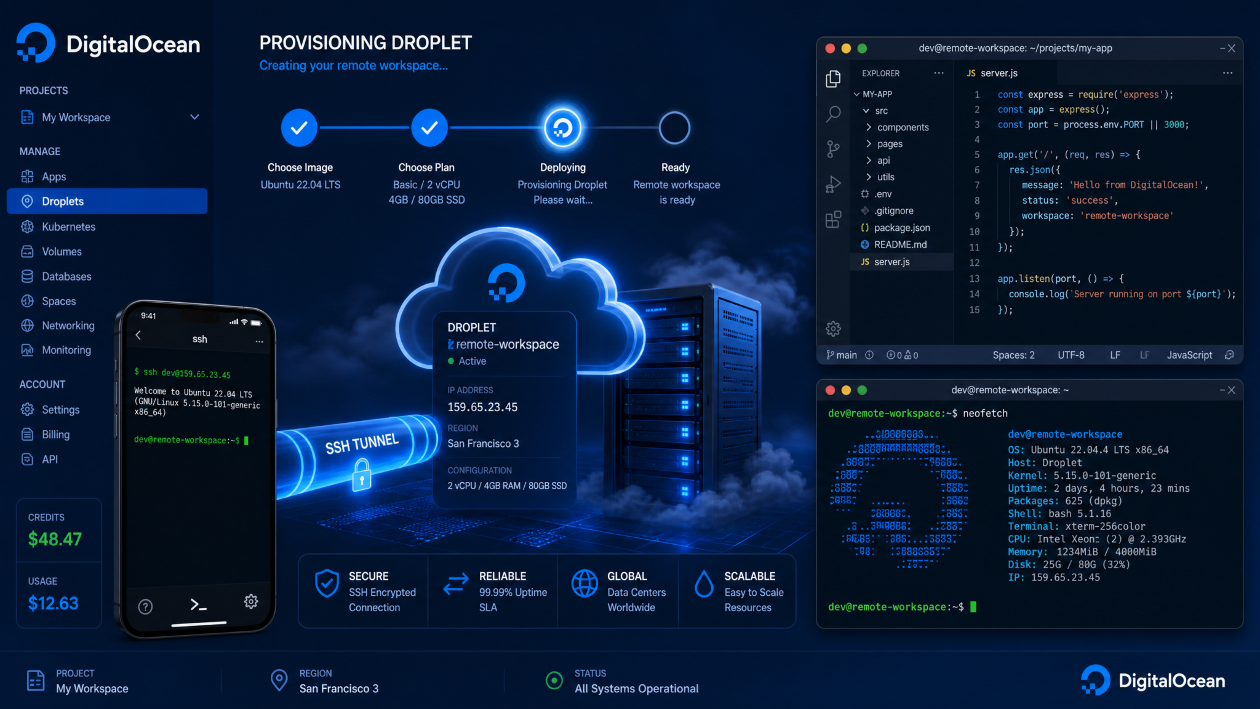This screenshot has width=1260, height=709.
Task: Tap the help question mark on phone
Action: point(145,607)
